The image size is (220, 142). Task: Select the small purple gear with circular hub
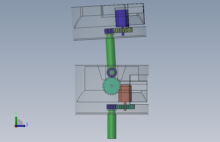point(112,73)
